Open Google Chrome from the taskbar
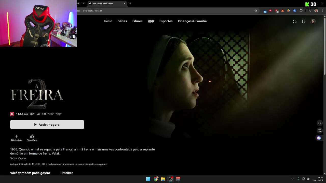The width and height of the screenshot is (326, 183). [156, 179]
